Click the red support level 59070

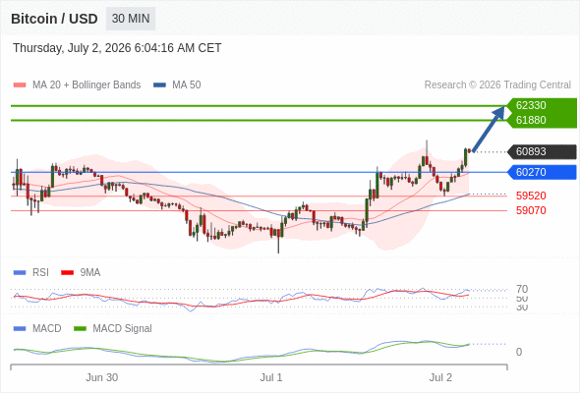pyautogui.click(x=531, y=210)
